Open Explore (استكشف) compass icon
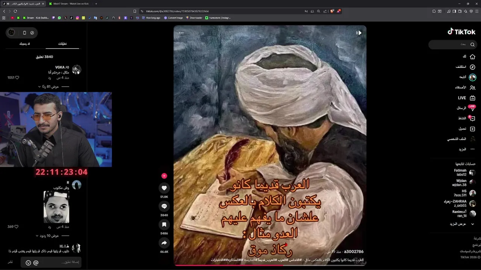The width and height of the screenshot is (481, 270). coord(472,67)
